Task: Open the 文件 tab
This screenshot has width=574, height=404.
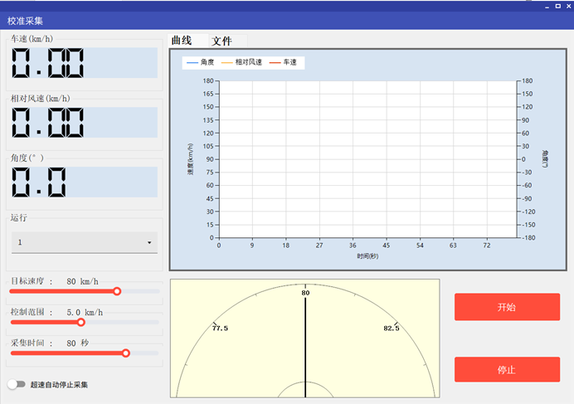Action: [x=221, y=41]
